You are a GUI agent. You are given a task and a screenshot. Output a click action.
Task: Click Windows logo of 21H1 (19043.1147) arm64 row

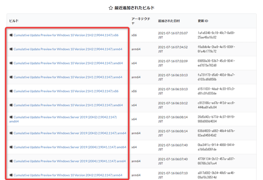pos(11,77)
